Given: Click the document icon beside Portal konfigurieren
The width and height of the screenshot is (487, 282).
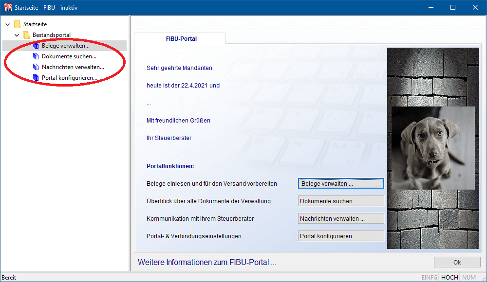Looking at the screenshot, I should [36, 78].
